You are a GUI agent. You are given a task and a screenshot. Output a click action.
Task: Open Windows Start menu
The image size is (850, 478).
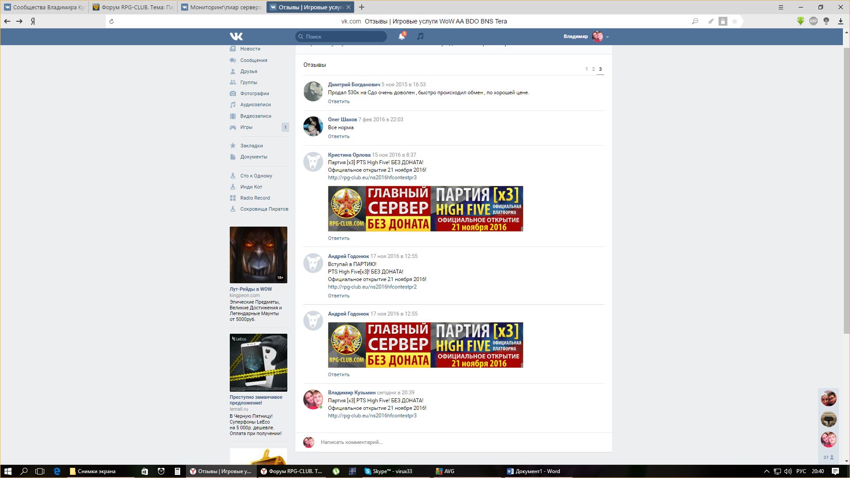8,471
